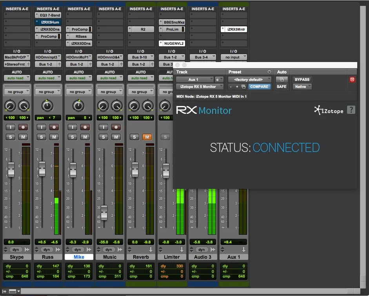Screen dimensions: 369x296
Task: Open the iZotope help question mark
Action: click(351, 110)
